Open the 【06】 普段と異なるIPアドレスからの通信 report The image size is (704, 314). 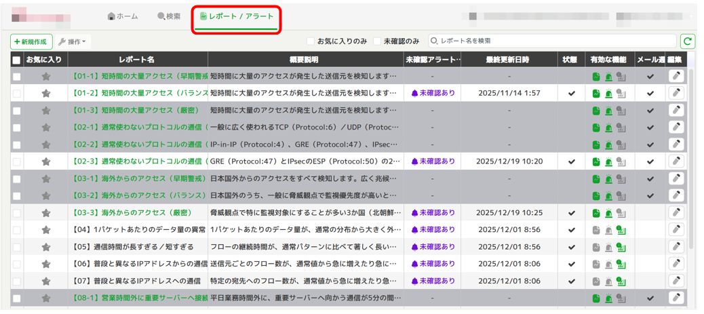(x=139, y=264)
